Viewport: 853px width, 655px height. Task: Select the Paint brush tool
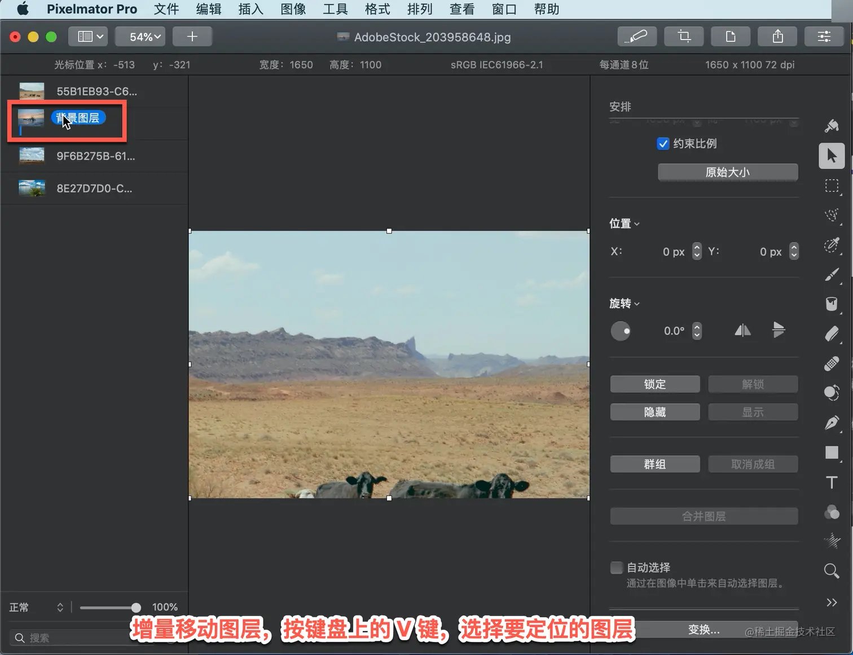[x=832, y=275]
